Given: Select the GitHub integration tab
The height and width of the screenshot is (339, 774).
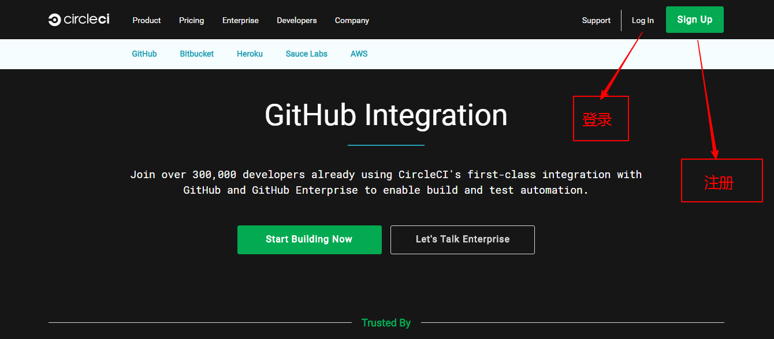Looking at the screenshot, I should coord(144,54).
